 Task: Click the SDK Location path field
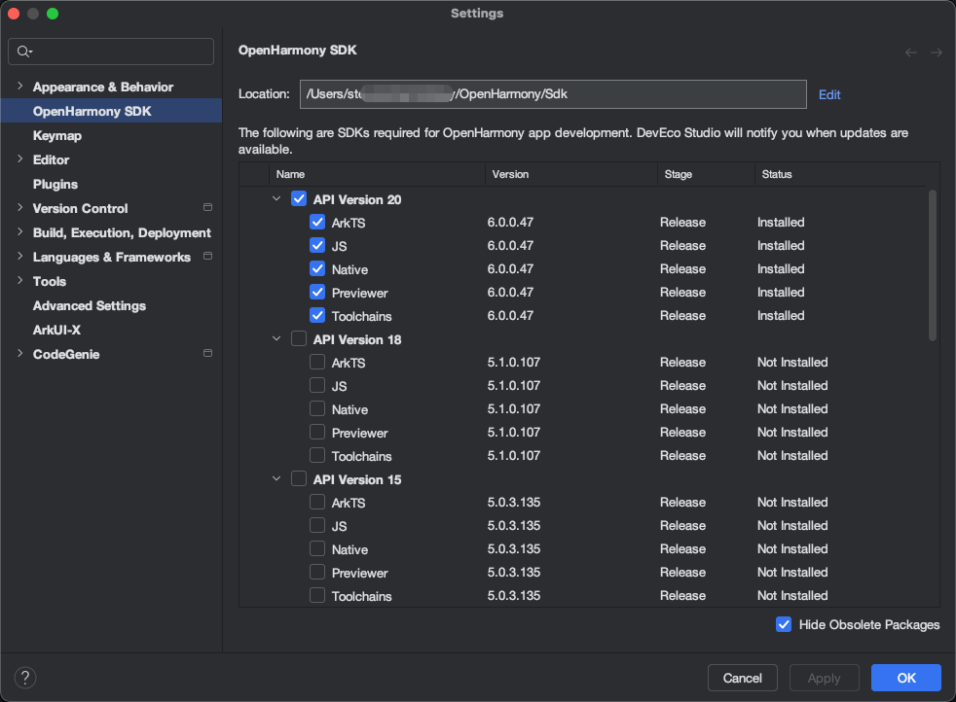click(553, 94)
